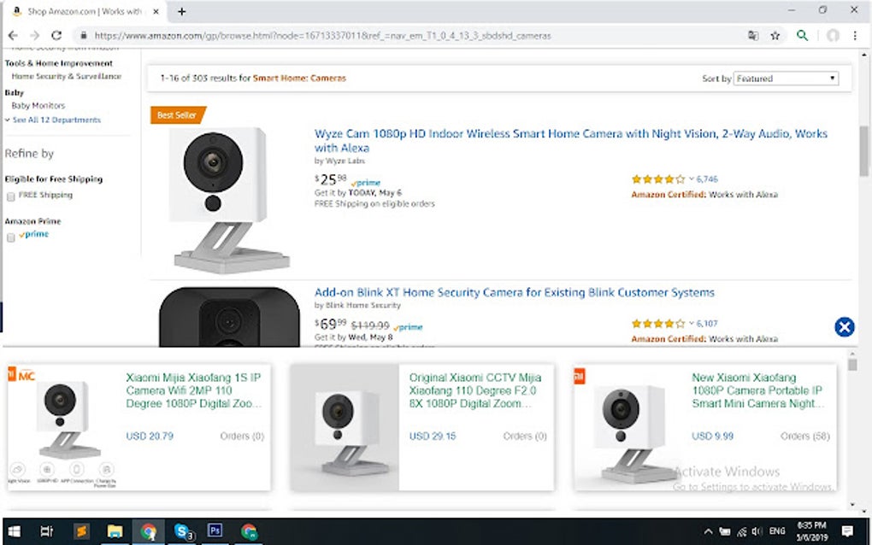Screen dimensions: 872x545
Task: Open Chrome's three-dot menu
Action: pyautogui.click(x=856, y=35)
